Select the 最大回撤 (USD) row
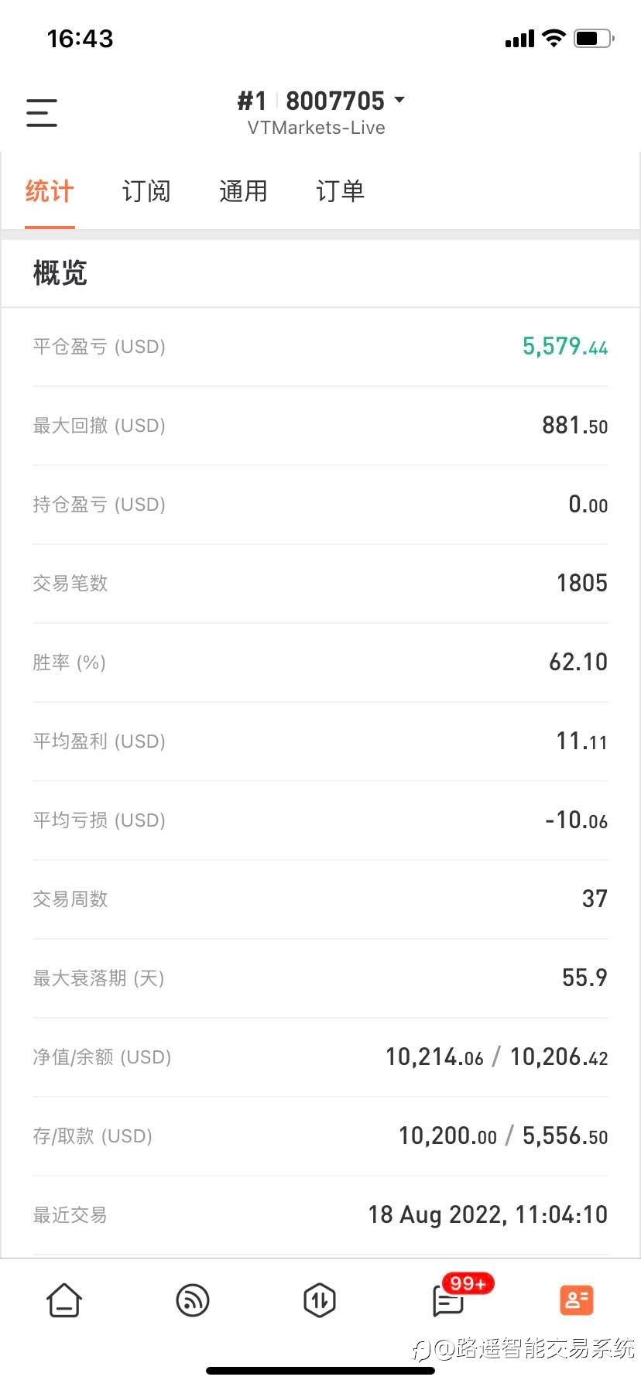 (x=320, y=426)
